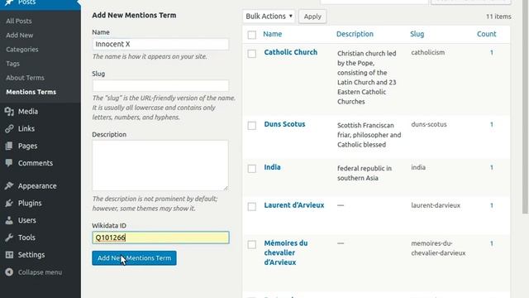Click the Collapse menu arrow icon
Image resolution: width=529 pixels, height=298 pixels.
[9, 272]
